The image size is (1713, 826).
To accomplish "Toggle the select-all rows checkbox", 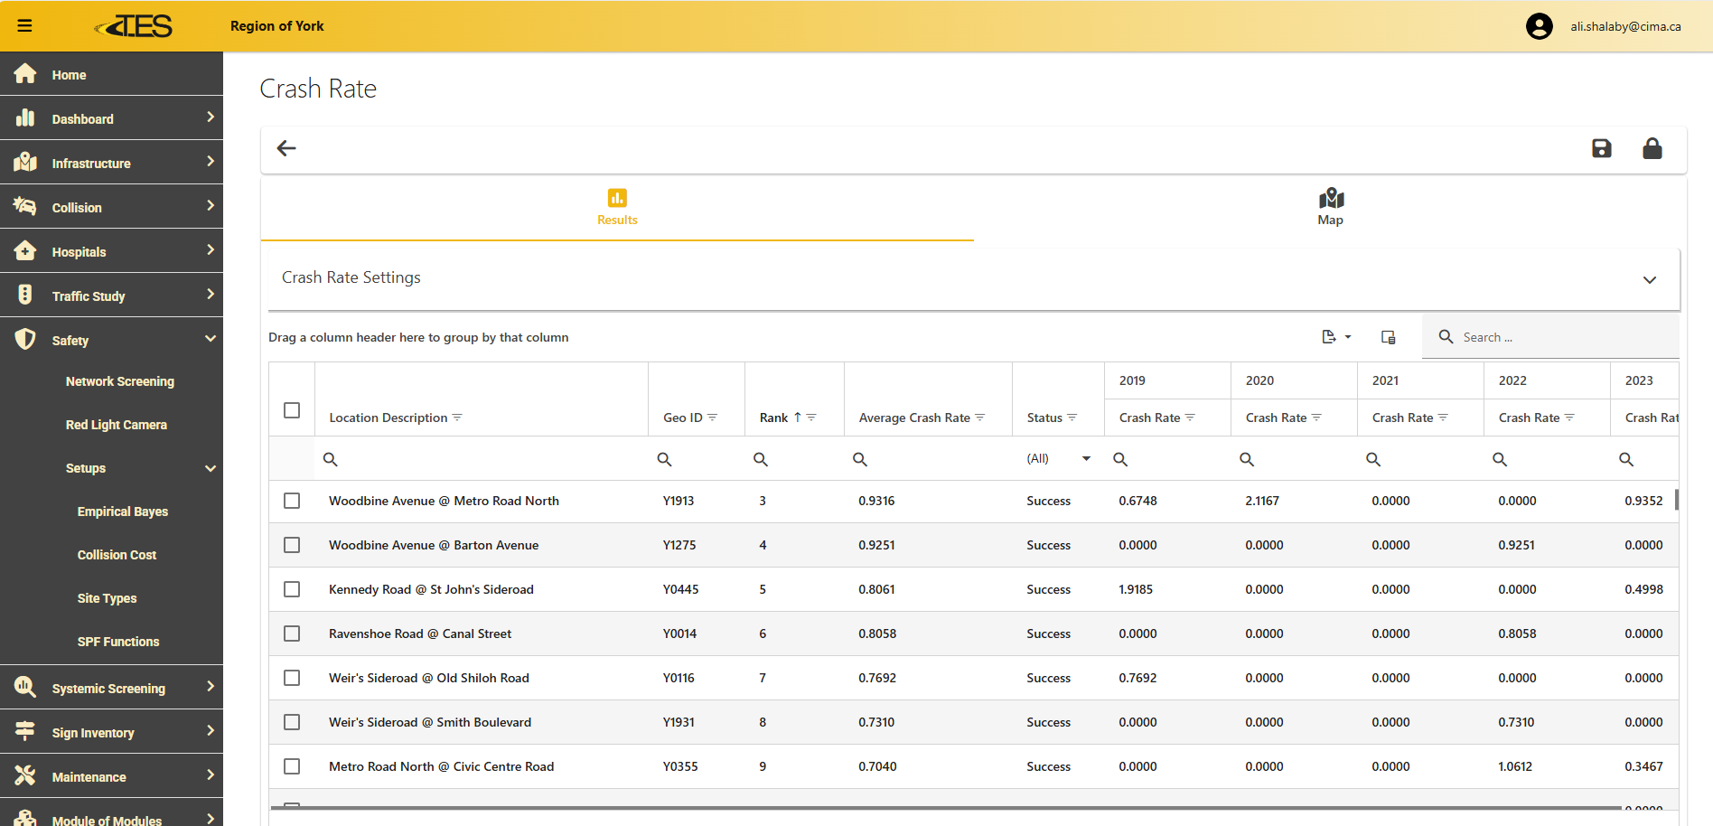I will tap(292, 410).
